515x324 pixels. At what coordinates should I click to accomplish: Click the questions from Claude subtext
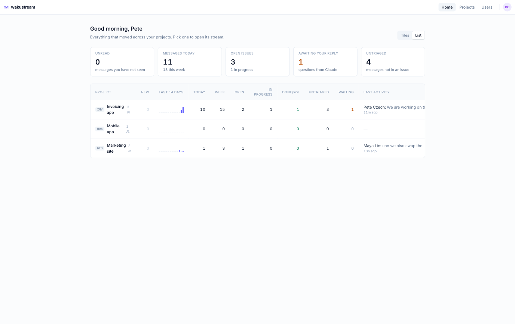tap(318, 70)
